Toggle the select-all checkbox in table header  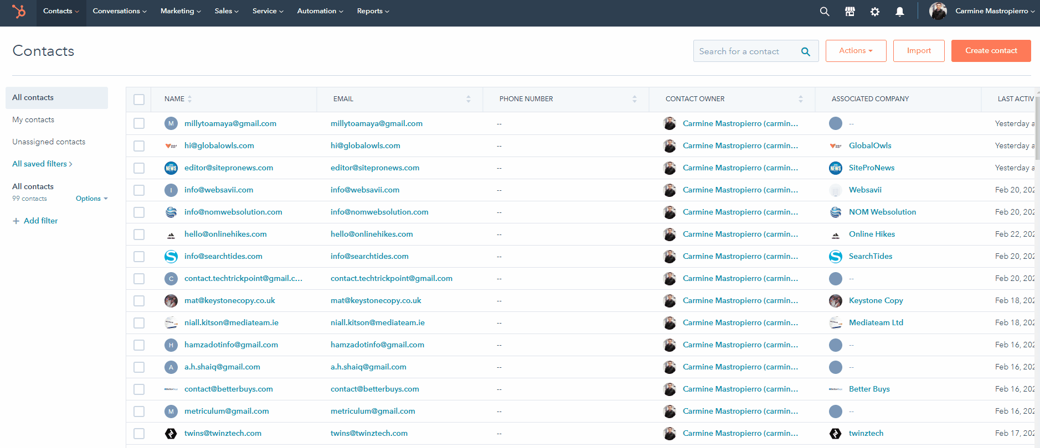click(x=139, y=100)
